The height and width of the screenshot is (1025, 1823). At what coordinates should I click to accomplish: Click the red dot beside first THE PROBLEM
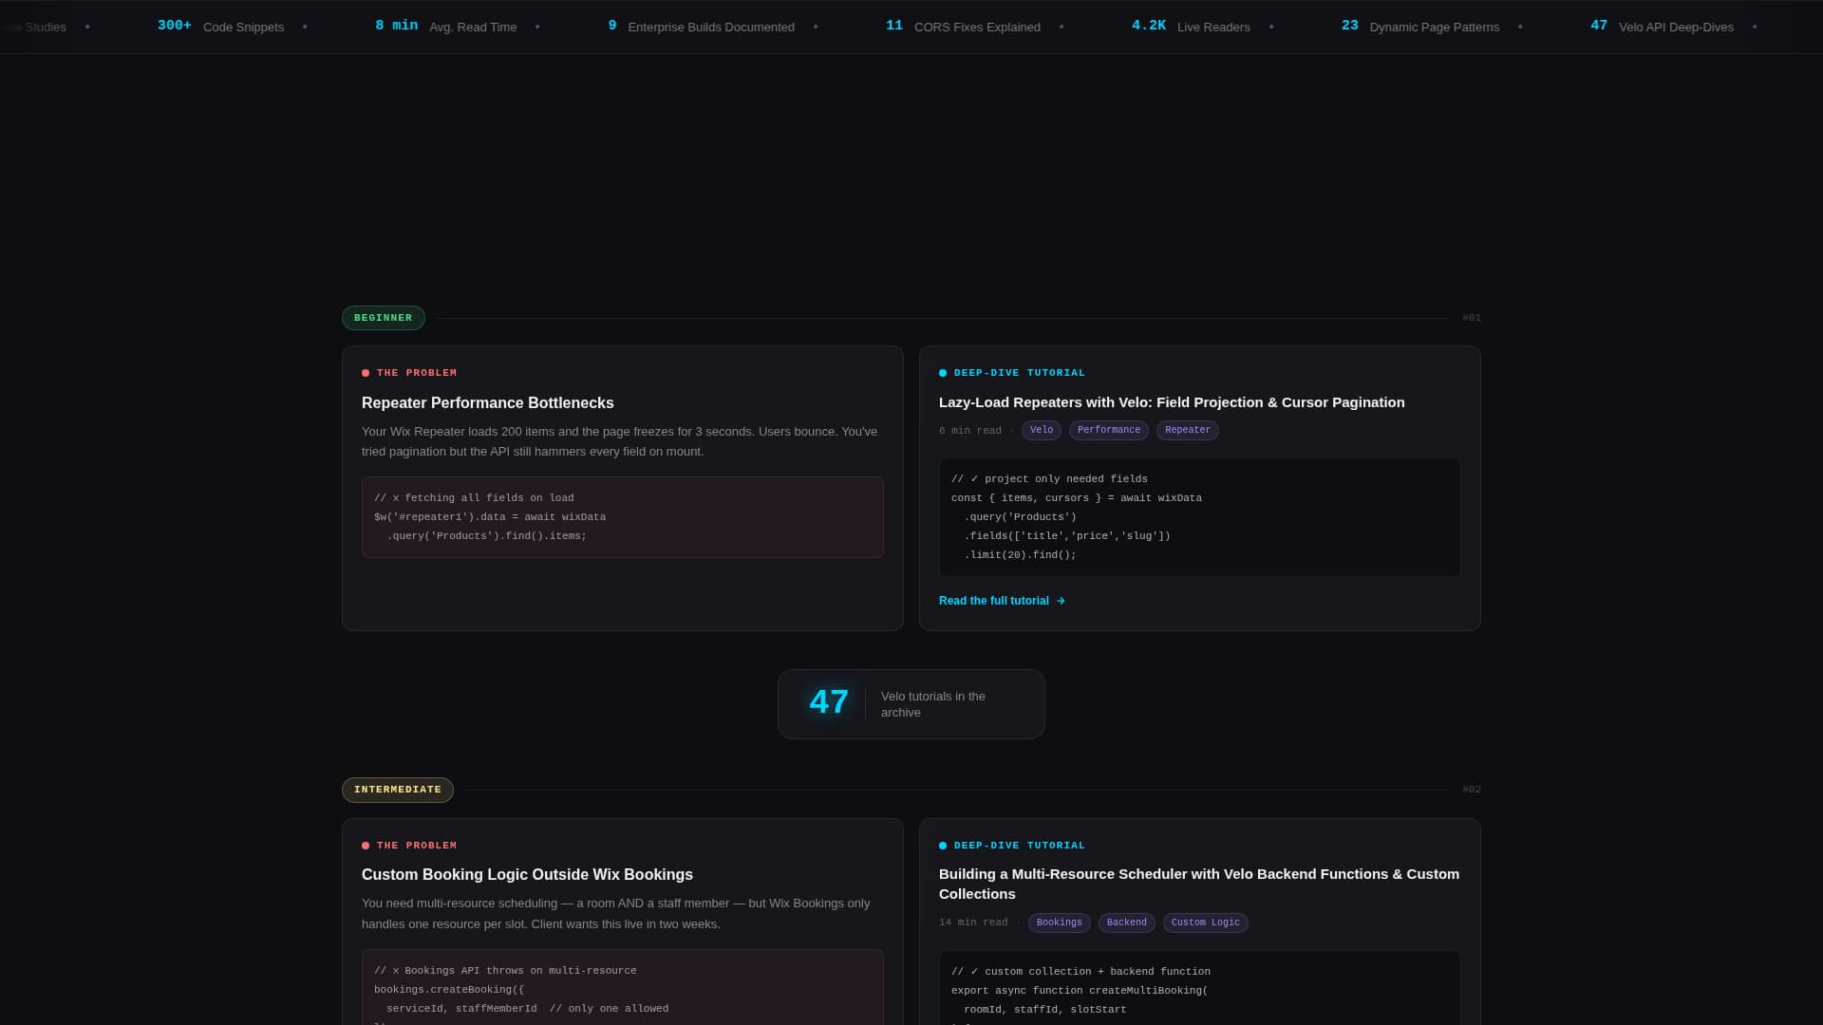click(366, 373)
